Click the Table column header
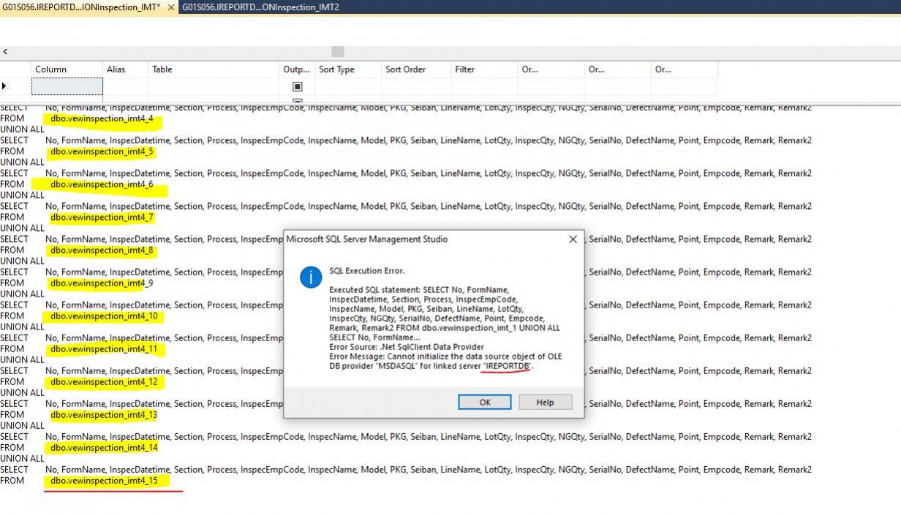The image size is (901, 515). point(214,69)
